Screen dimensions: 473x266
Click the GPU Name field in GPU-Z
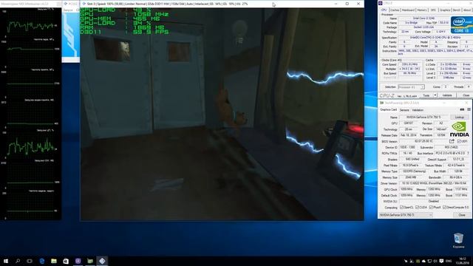424,117
